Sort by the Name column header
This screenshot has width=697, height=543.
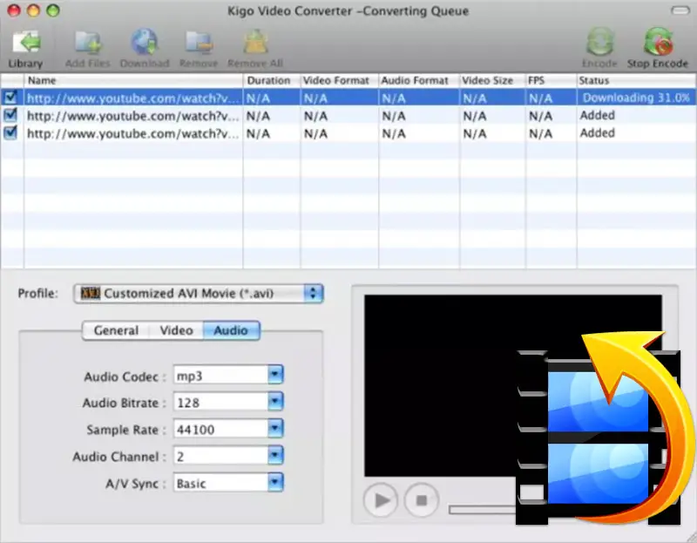133,80
